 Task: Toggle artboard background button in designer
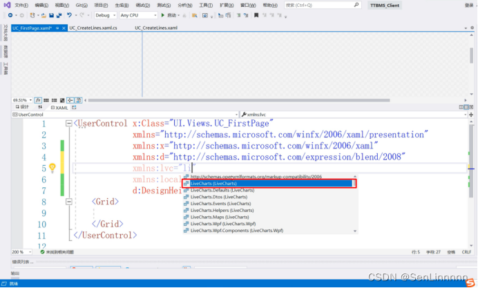tap(62, 100)
